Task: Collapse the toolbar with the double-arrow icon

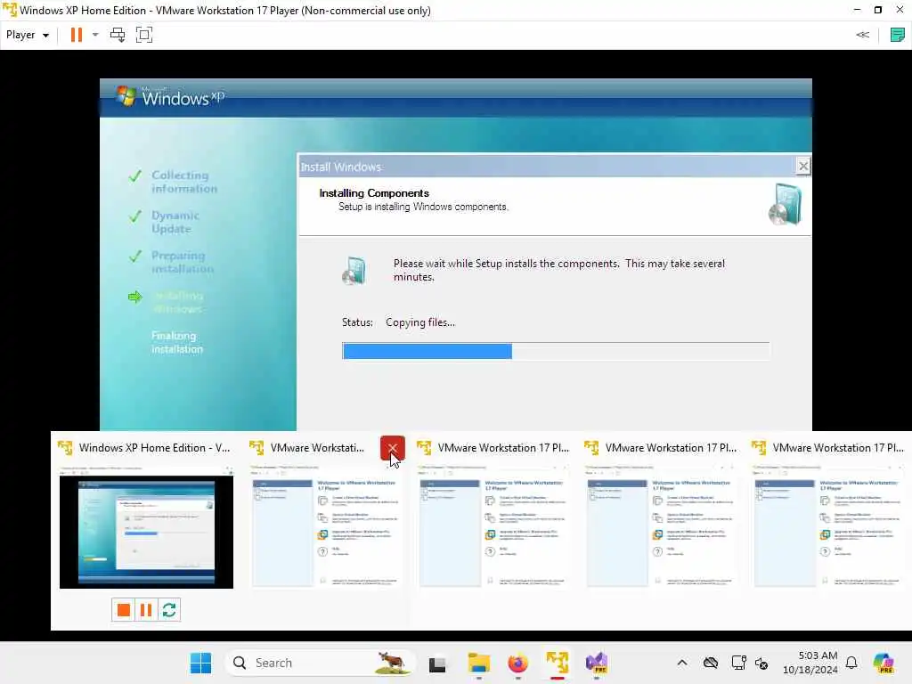Action: tap(862, 35)
